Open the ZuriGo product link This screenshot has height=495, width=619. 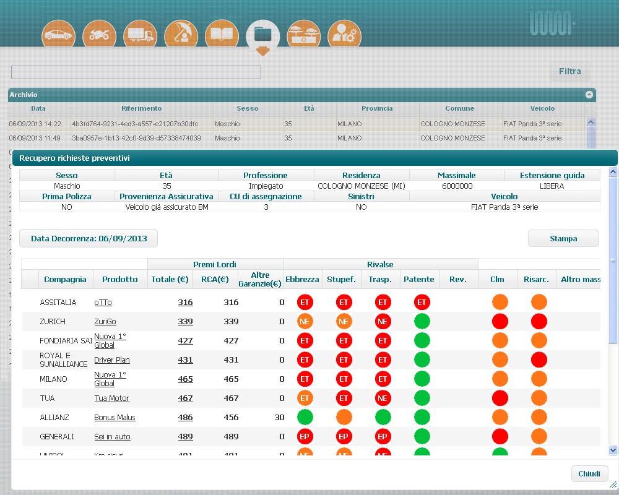point(105,322)
